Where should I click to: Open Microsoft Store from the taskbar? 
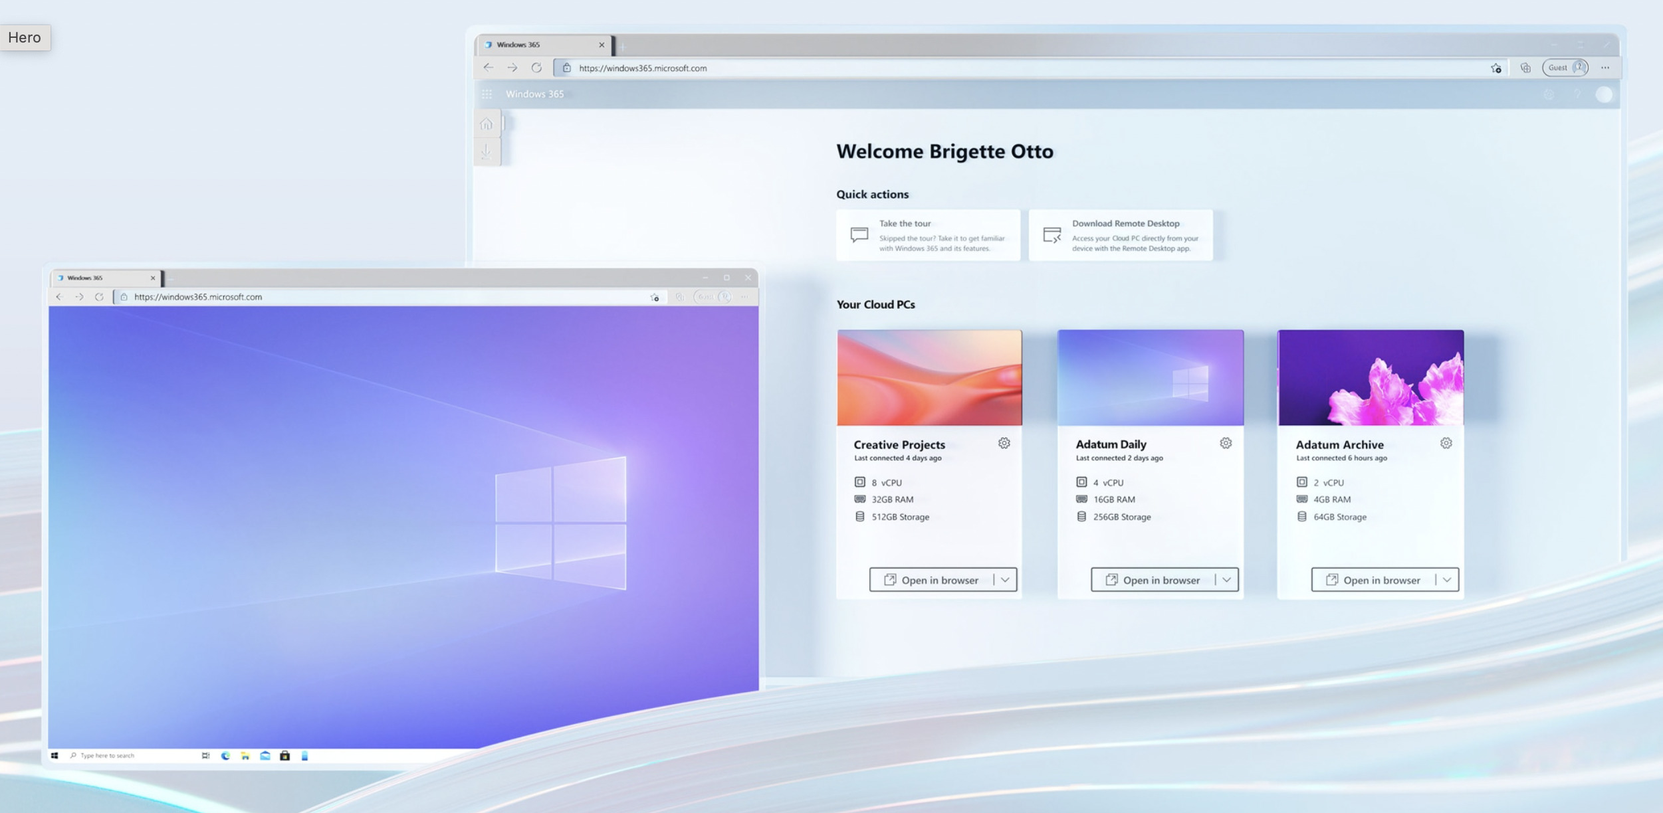pyautogui.click(x=284, y=755)
